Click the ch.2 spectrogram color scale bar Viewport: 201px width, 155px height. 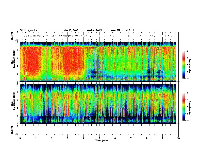183,107
